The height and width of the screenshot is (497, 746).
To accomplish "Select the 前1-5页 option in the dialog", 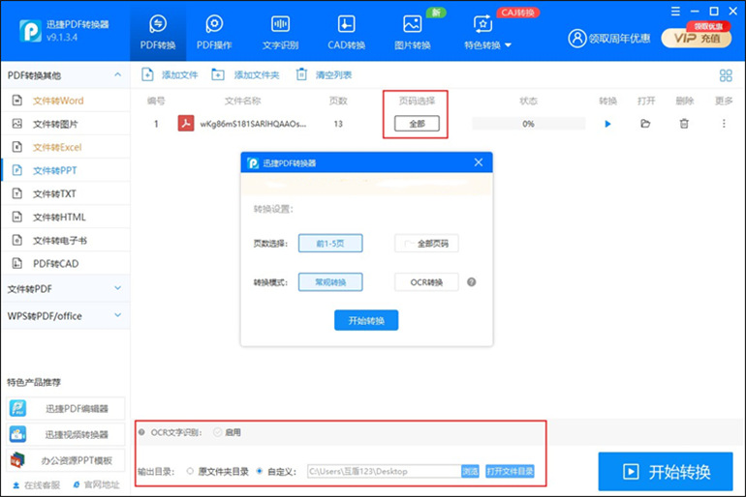I will [330, 244].
